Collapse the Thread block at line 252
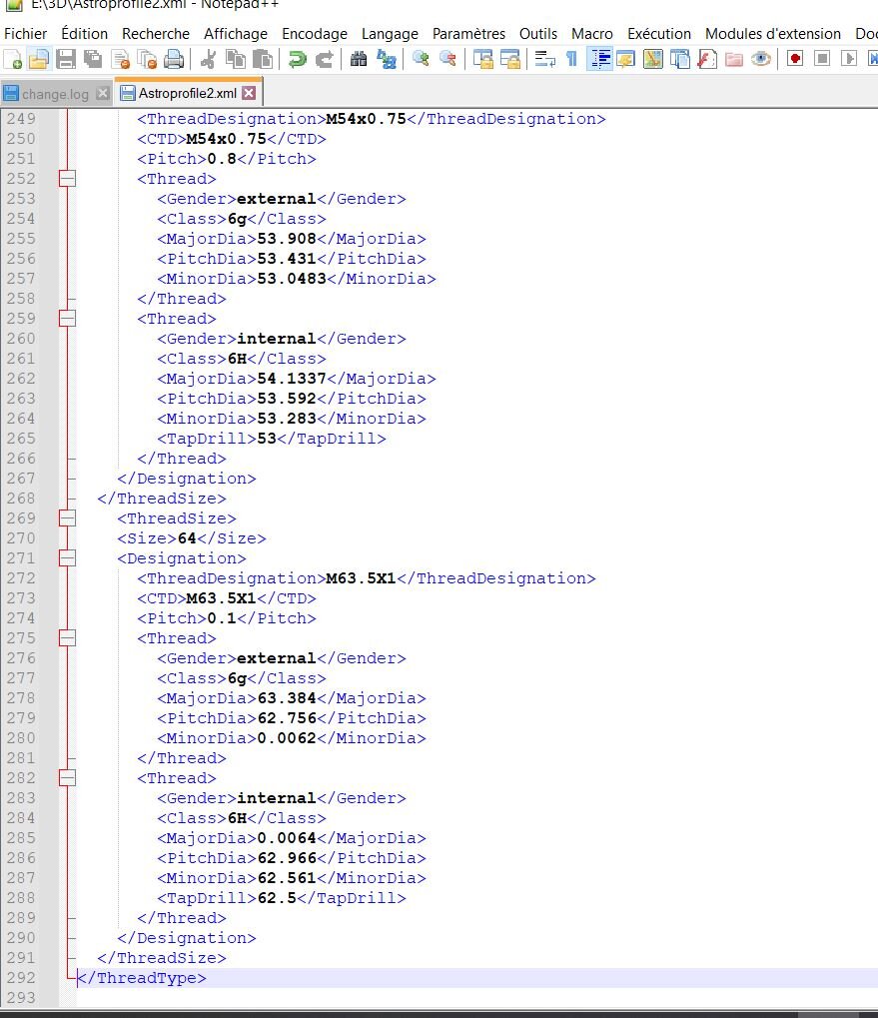878x1018 pixels. (67, 179)
